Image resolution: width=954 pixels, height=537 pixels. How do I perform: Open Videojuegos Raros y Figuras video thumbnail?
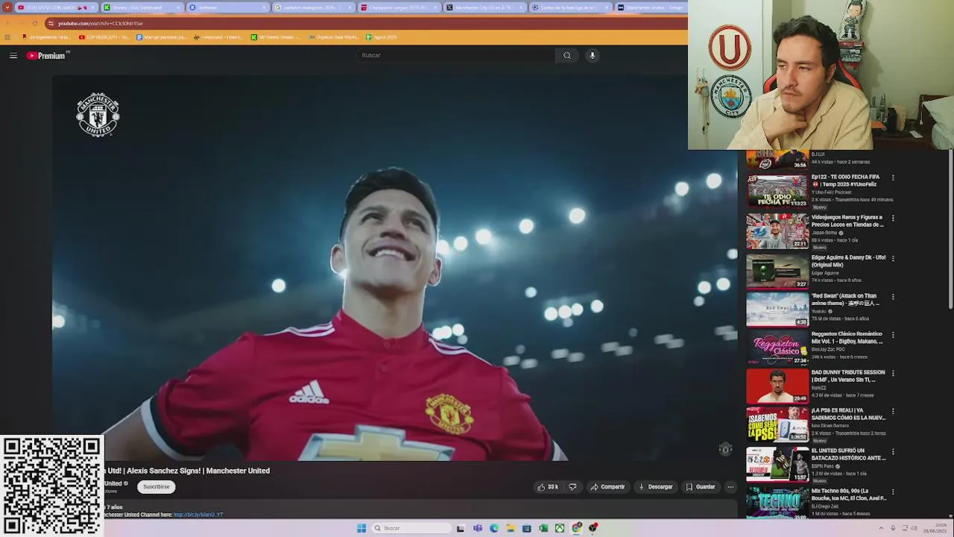777,231
